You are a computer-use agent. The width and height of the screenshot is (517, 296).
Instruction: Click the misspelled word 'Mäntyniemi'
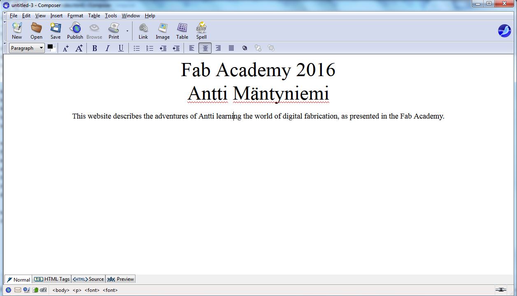tap(281, 94)
